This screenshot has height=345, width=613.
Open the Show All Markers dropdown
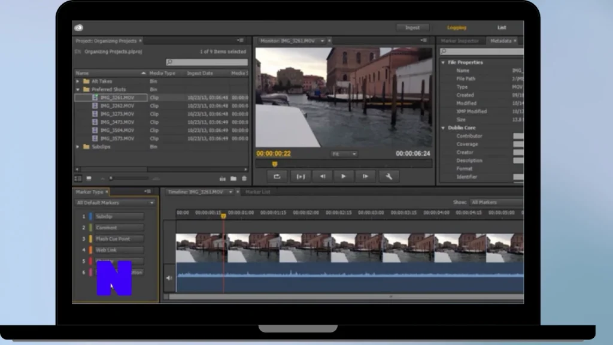click(x=496, y=202)
